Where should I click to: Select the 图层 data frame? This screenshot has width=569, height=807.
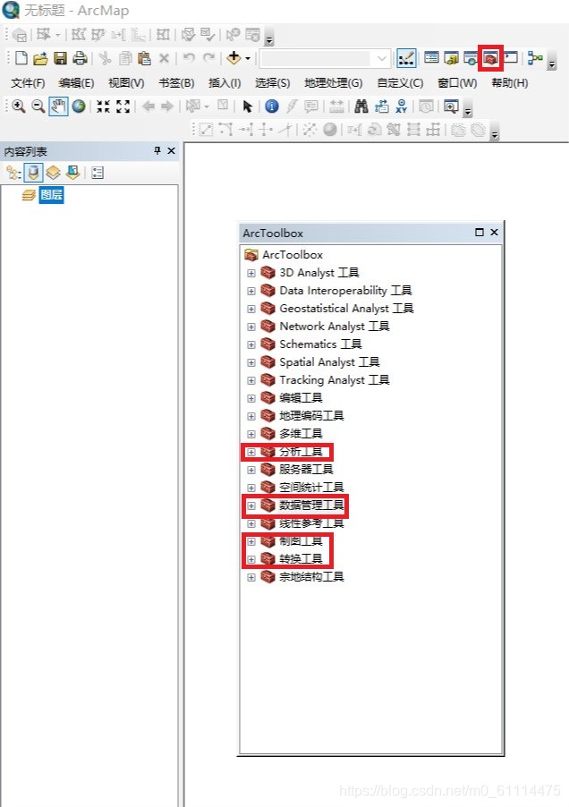pos(52,195)
